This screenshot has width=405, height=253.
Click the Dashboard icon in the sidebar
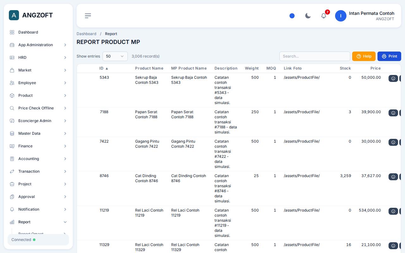(x=12, y=32)
